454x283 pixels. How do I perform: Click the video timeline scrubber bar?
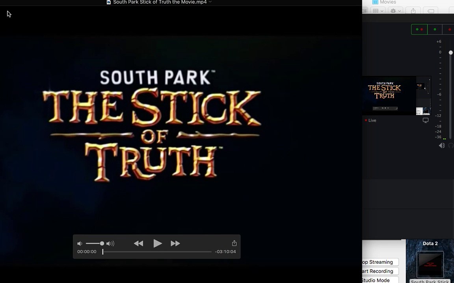[157, 252]
